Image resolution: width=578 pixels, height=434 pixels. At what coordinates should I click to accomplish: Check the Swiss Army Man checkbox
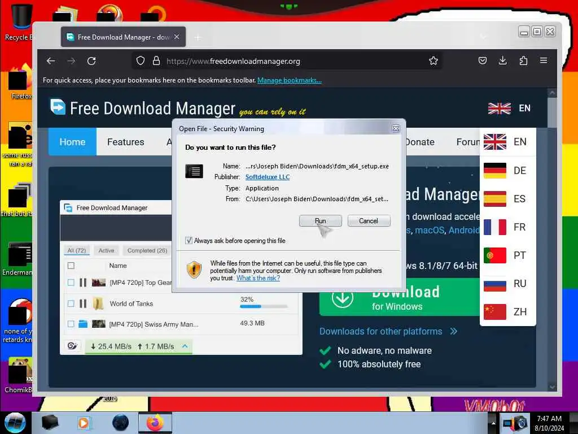(71, 324)
